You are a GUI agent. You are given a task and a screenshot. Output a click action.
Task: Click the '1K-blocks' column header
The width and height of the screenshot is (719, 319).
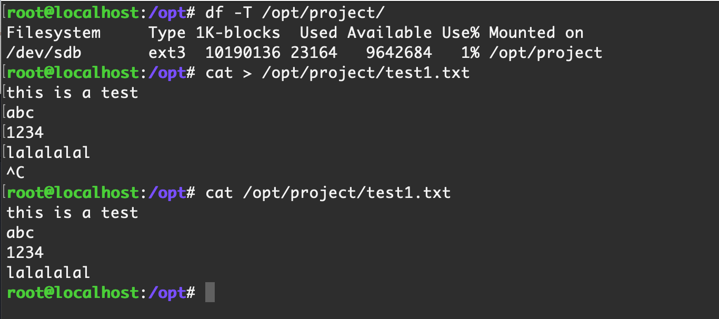(238, 33)
